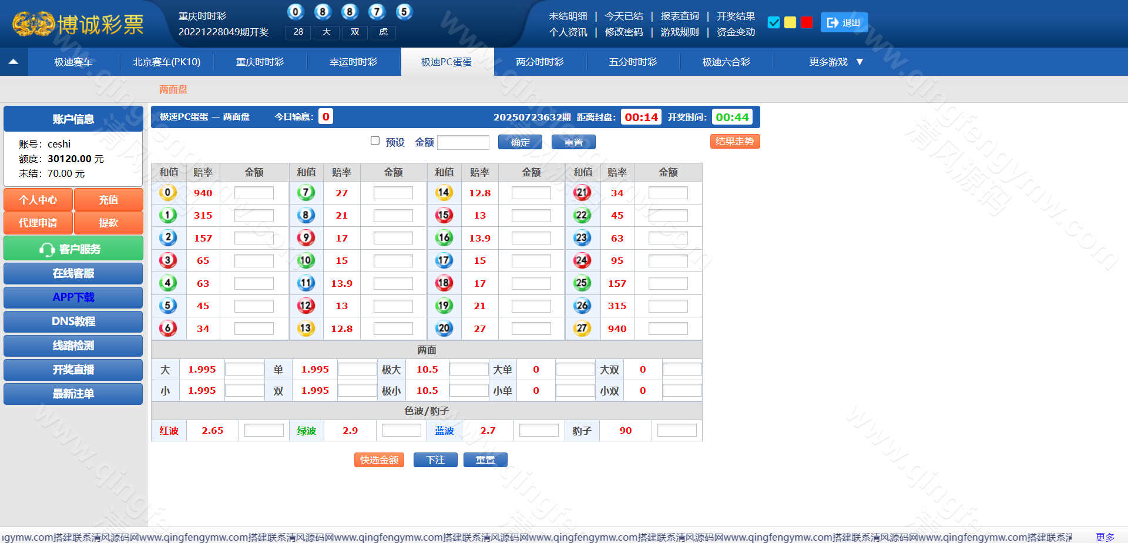
Task: Toggle the checked blue theme box
Action: click(774, 22)
